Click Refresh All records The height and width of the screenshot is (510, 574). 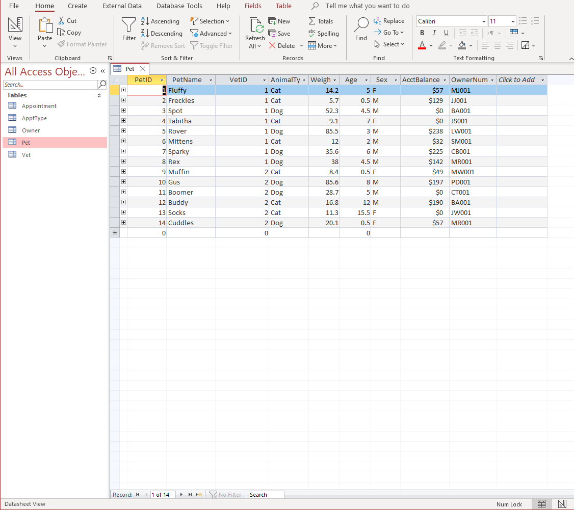(x=255, y=32)
